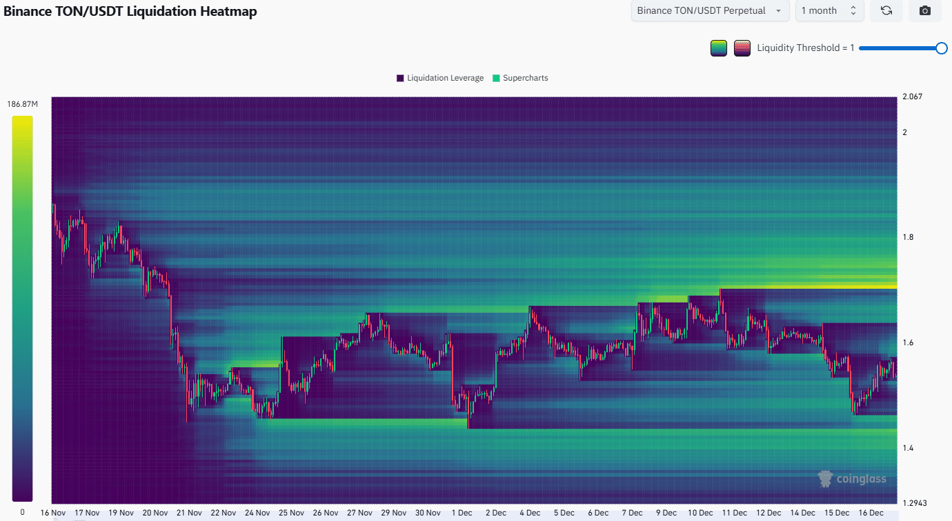
Task: Click the 1 Dec date axis label
Action: click(462, 513)
